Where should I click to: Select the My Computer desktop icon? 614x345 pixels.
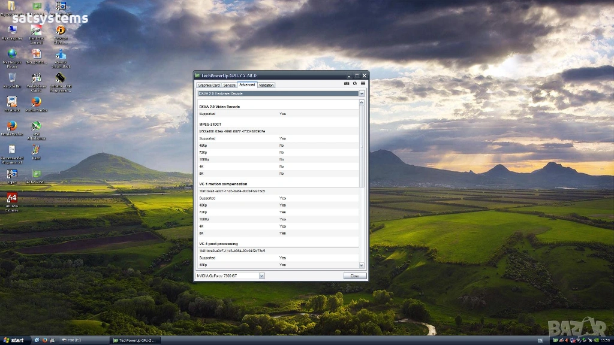[x=11, y=31]
